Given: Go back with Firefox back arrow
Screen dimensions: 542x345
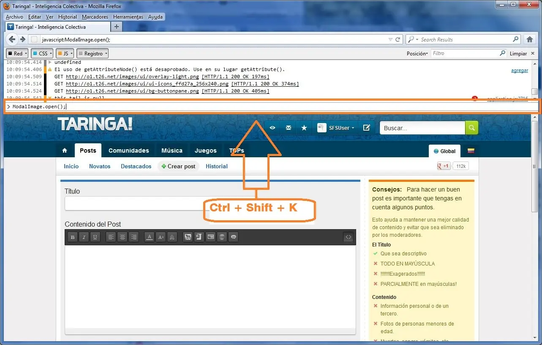Looking at the screenshot, I should click(x=12, y=39).
